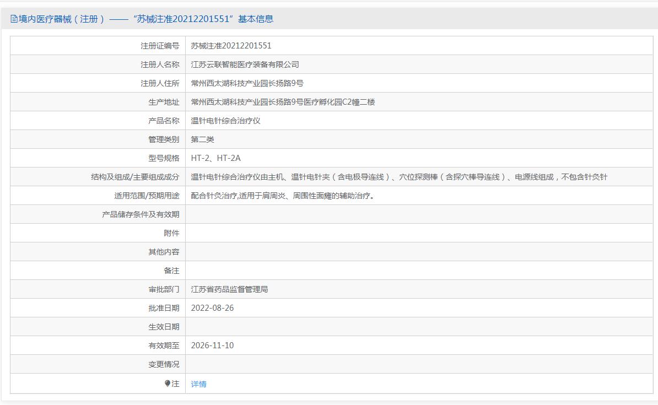Select the product name 温针电针综合治疗仪
The height and width of the screenshot is (405, 658).
tap(225, 121)
